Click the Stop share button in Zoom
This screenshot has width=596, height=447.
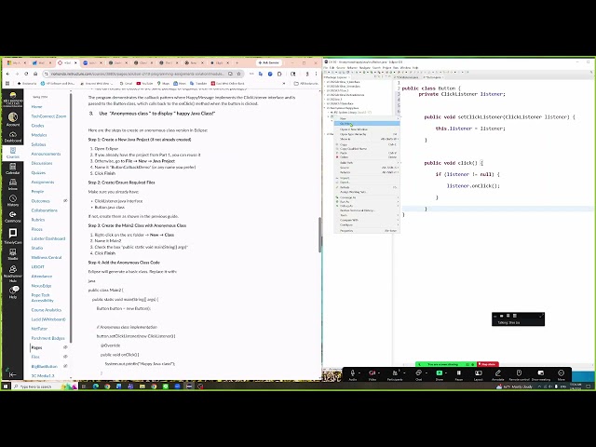[488, 364]
